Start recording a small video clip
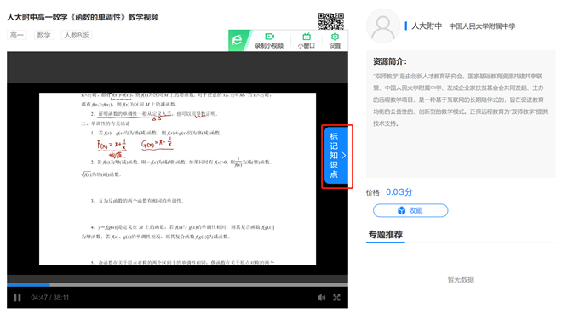Viewport: 562px width, 314px height. pyautogui.click(x=269, y=41)
